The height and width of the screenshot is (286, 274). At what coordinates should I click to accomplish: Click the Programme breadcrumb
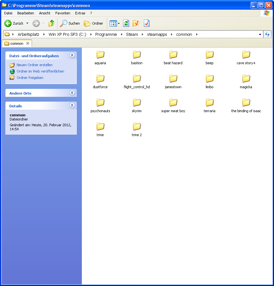tap(106, 34)
